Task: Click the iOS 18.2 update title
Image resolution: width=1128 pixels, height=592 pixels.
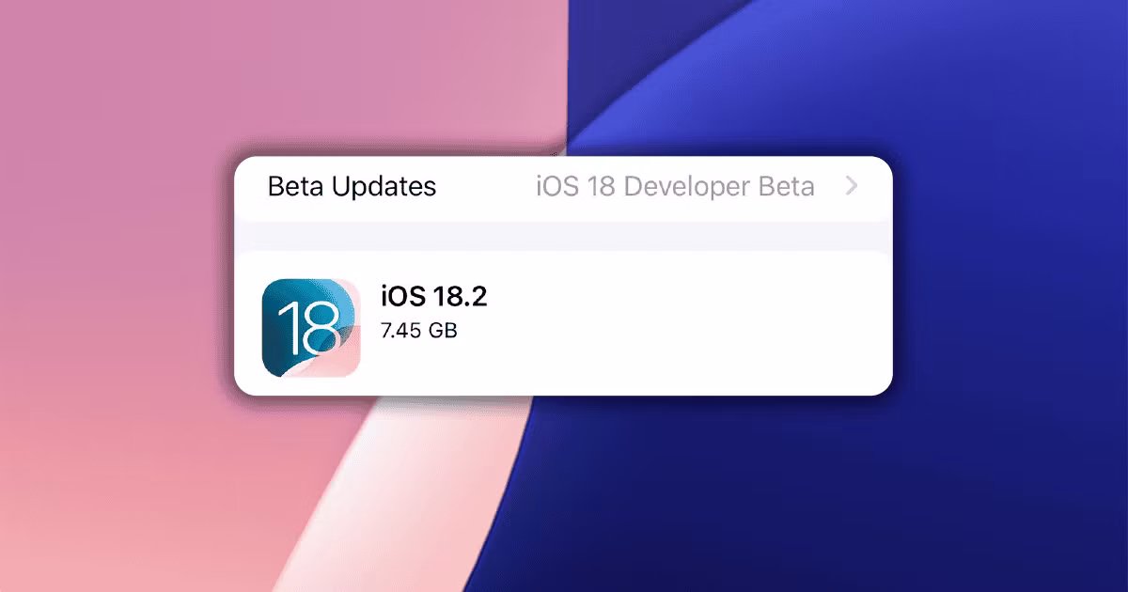Action: pos(433,297)
